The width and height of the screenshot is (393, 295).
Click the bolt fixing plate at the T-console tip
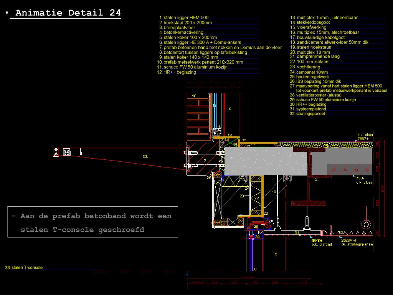point(56,152)
